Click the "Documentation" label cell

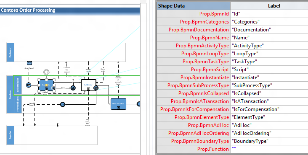269,30
